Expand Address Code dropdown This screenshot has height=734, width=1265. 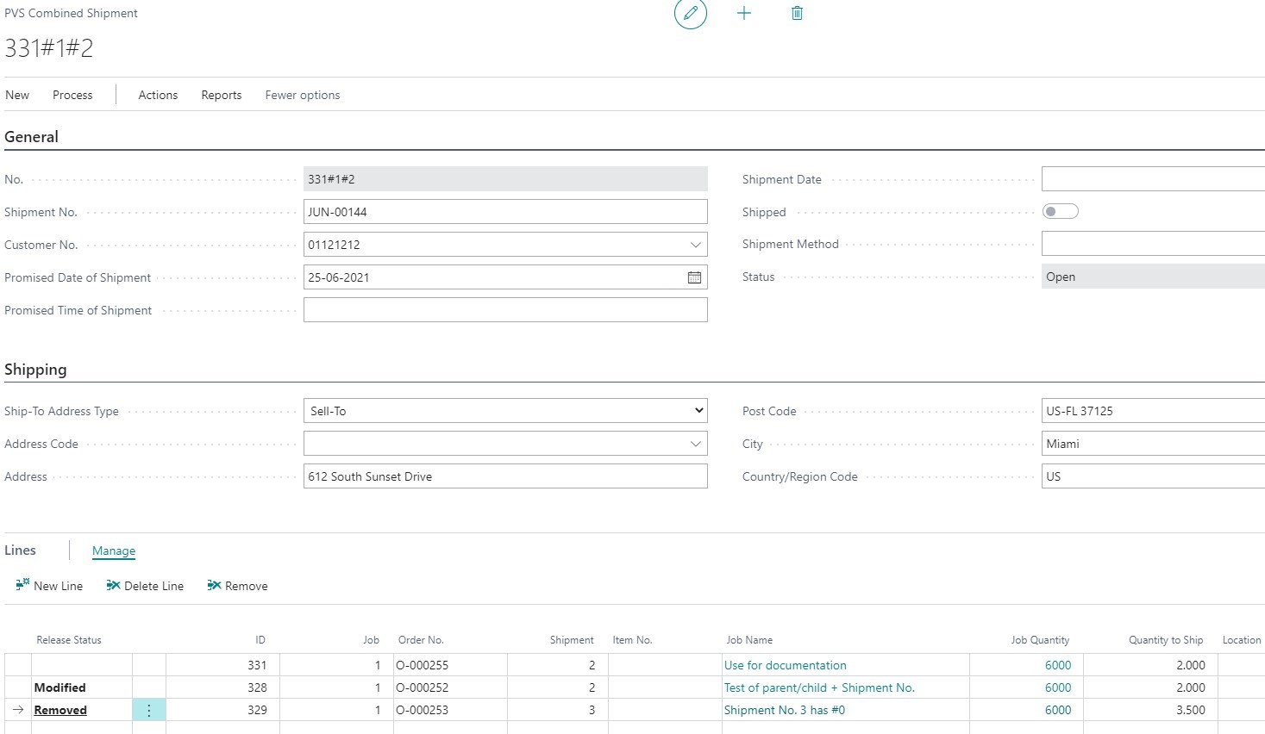pos(695,444)
